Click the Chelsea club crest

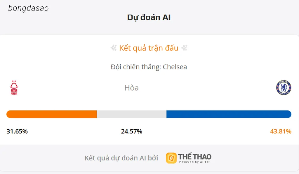pos(284,88)
